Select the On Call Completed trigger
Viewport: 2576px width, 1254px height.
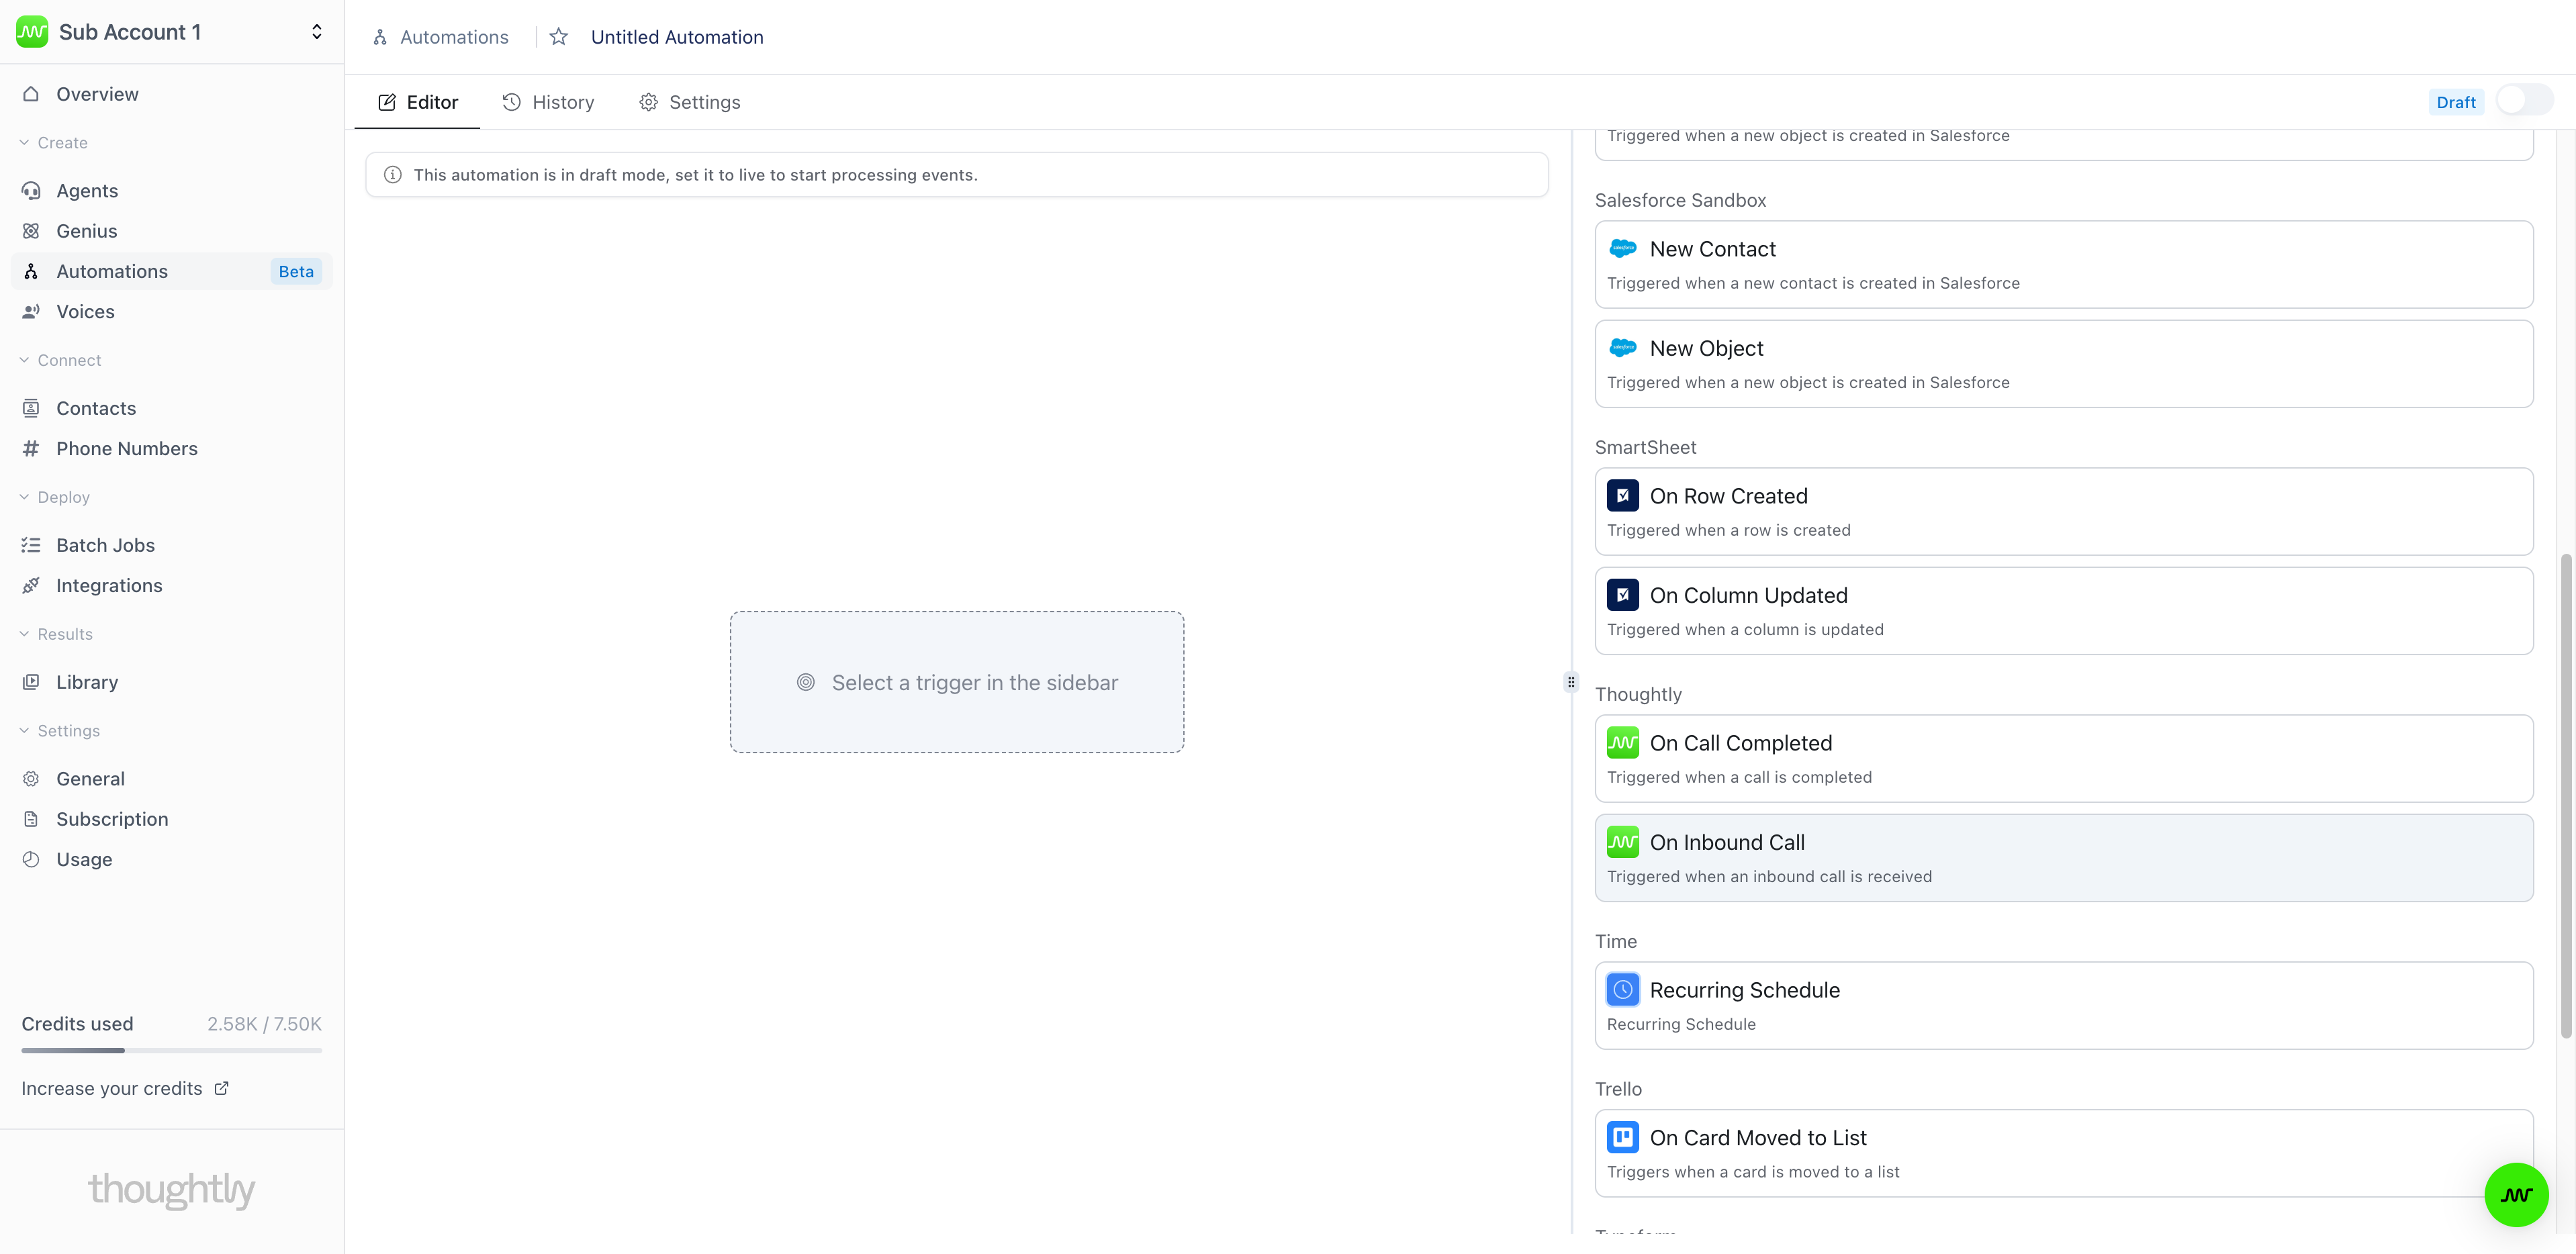click(x=2064, y=758)
